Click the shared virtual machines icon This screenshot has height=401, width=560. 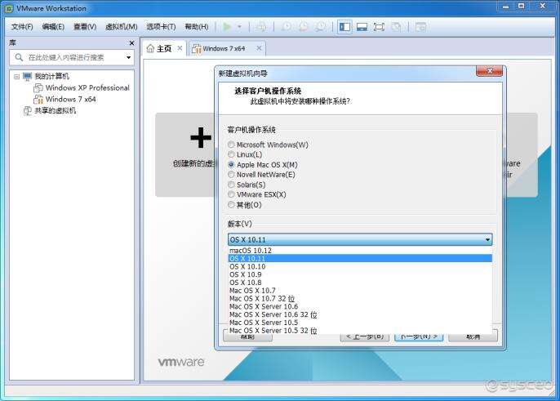click(x=28, y=111)
